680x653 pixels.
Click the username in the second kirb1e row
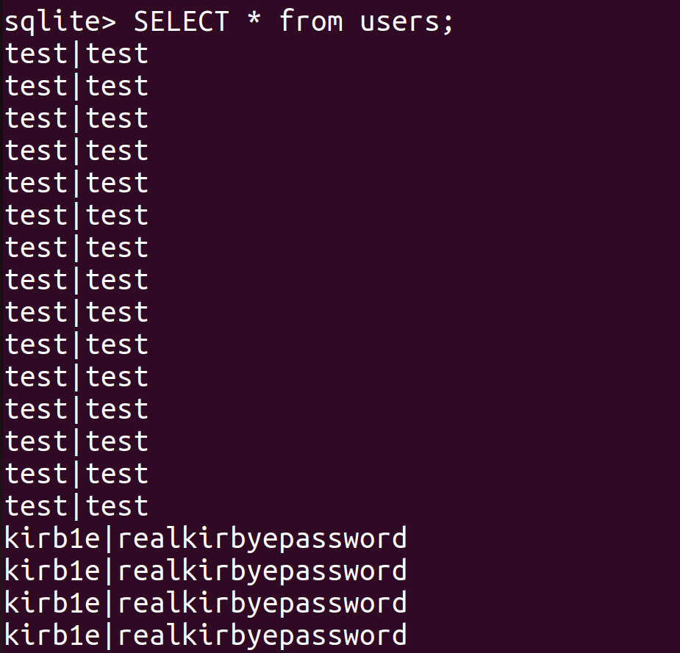(x=52, y=571)
